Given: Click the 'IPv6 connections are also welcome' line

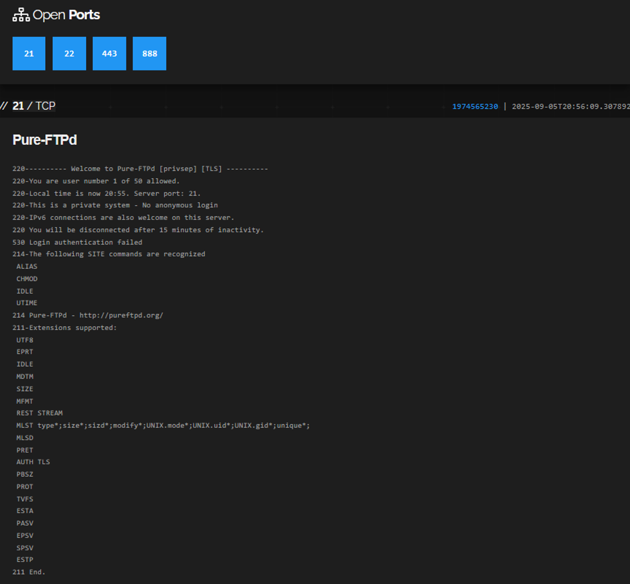Looking at the screenshot, I should click(123, 217).
